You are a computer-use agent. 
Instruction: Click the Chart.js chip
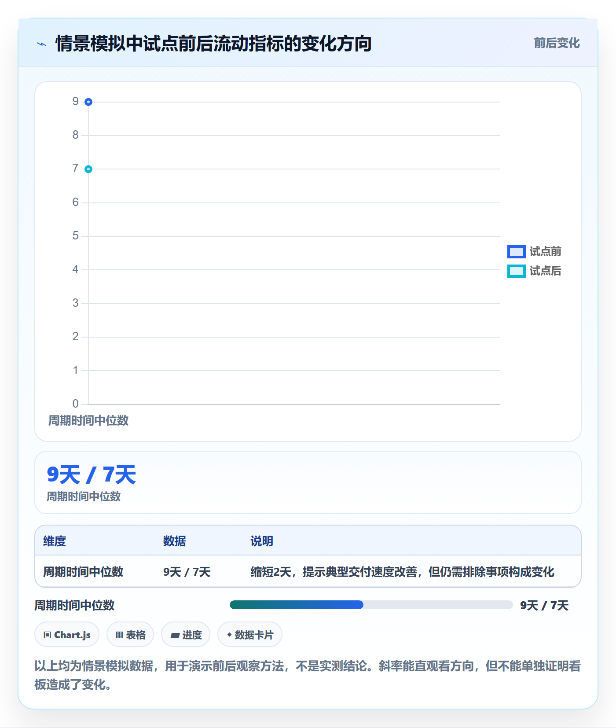click(x=67, y=635)
